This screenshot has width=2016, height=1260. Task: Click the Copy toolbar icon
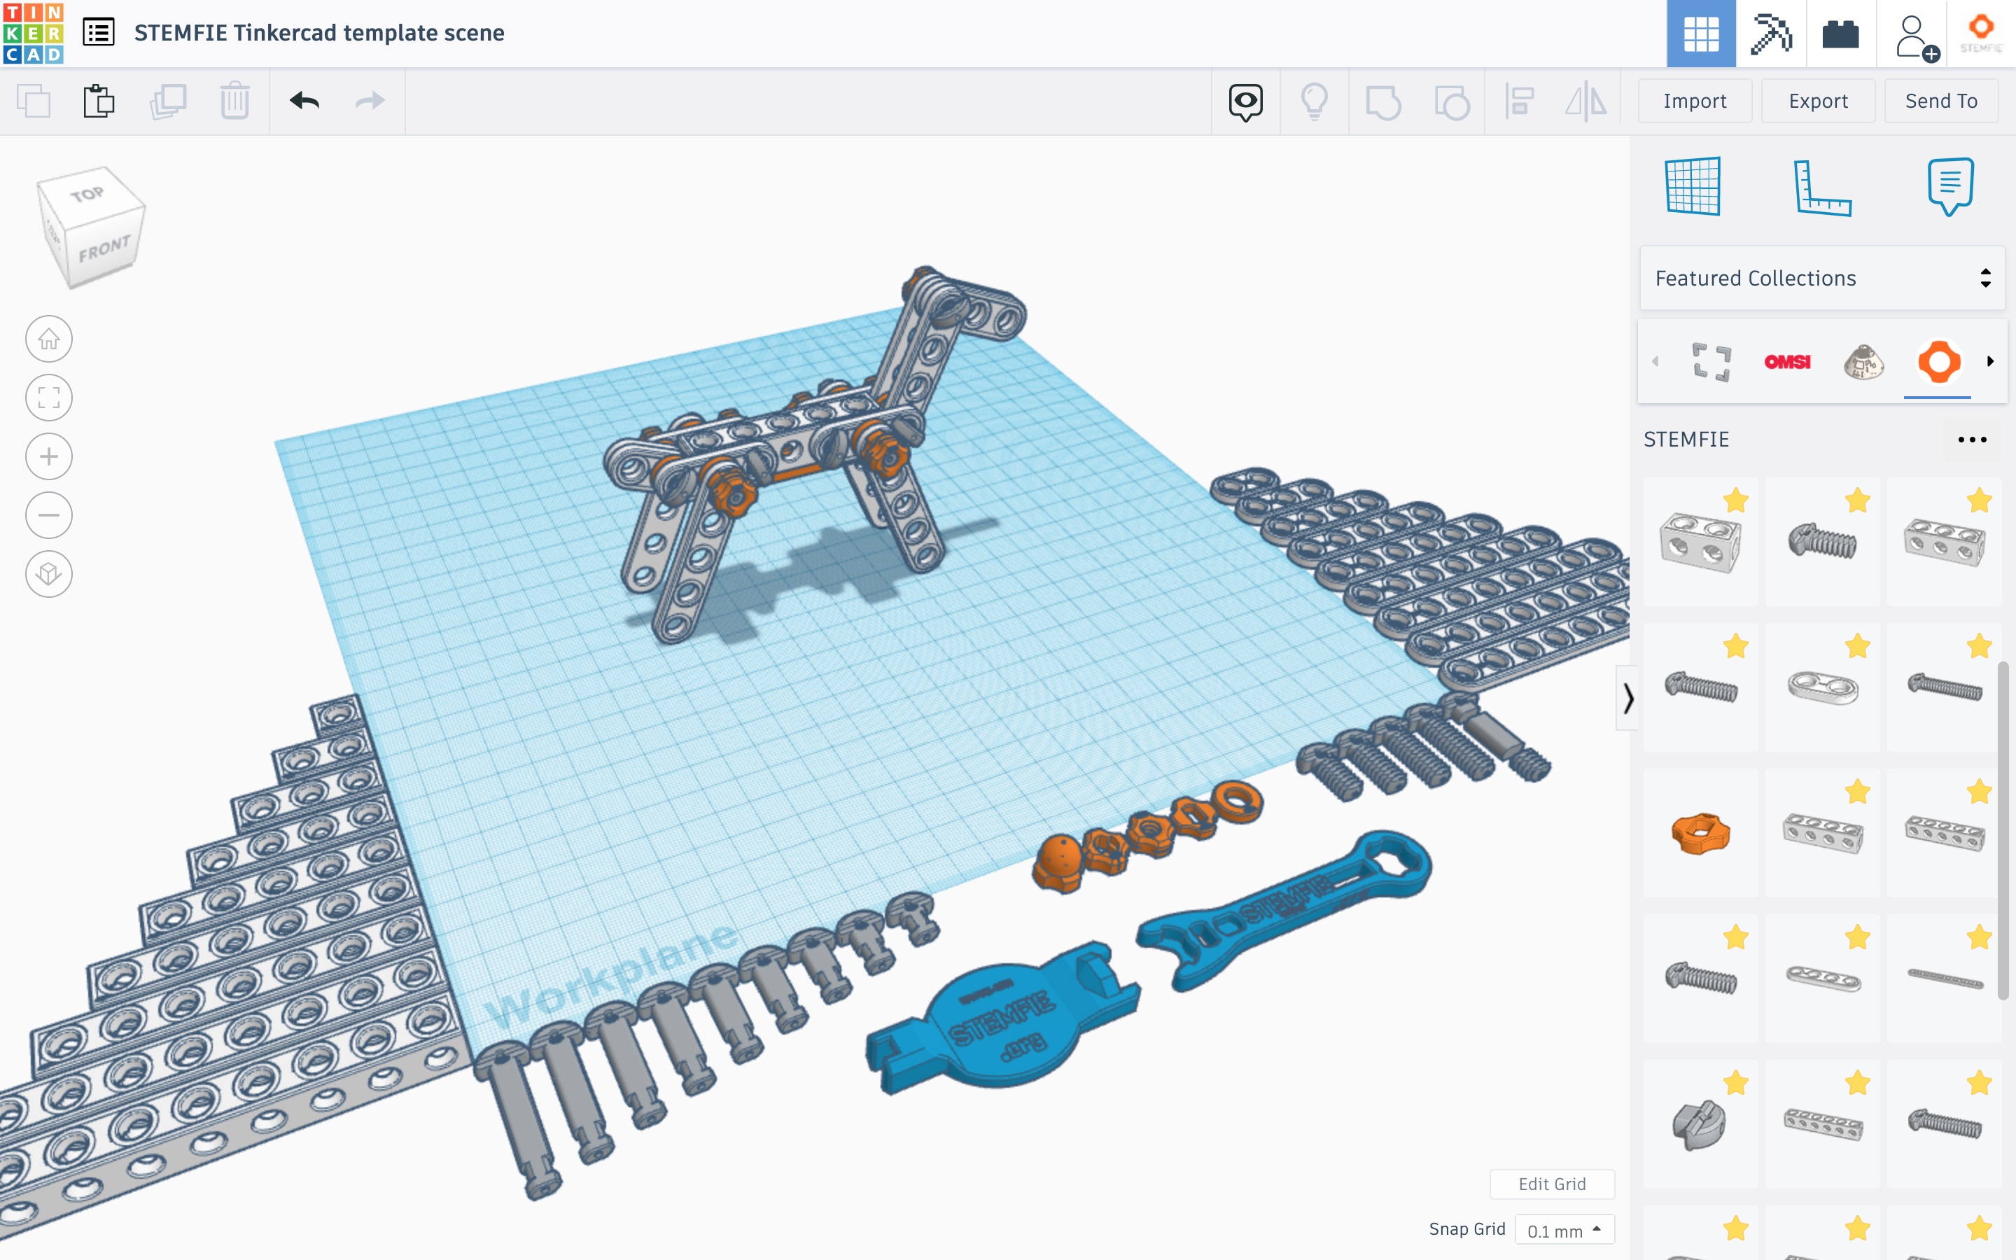click(x=34, y=101)
